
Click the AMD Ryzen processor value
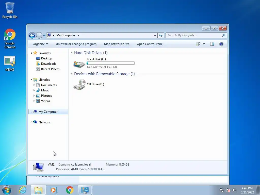pos(88,169)
